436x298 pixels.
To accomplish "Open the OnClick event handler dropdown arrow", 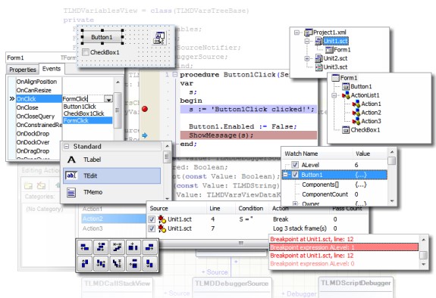I will pyautogui.click(x=108, y=99).
